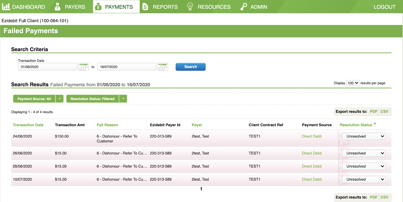Open Unresolved dropdown for 10/07/2020 payment
The width and height of the screenshot is (403, 202).
[x=364, y=179]
